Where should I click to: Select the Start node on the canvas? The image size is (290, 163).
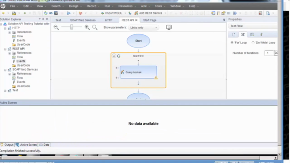138,41
